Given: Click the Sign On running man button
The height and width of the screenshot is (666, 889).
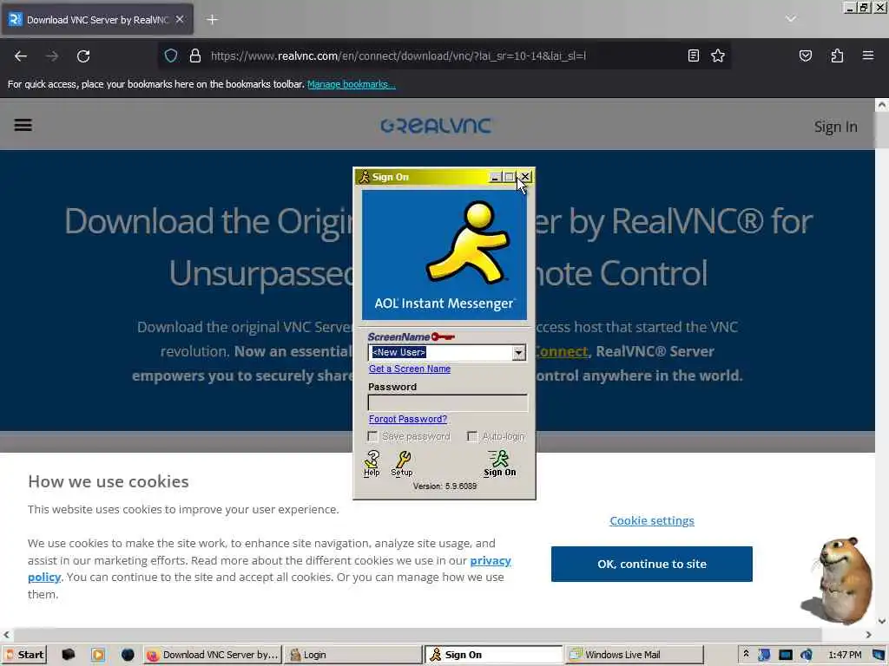Looking at the screenshot, I should coord(499,463).
